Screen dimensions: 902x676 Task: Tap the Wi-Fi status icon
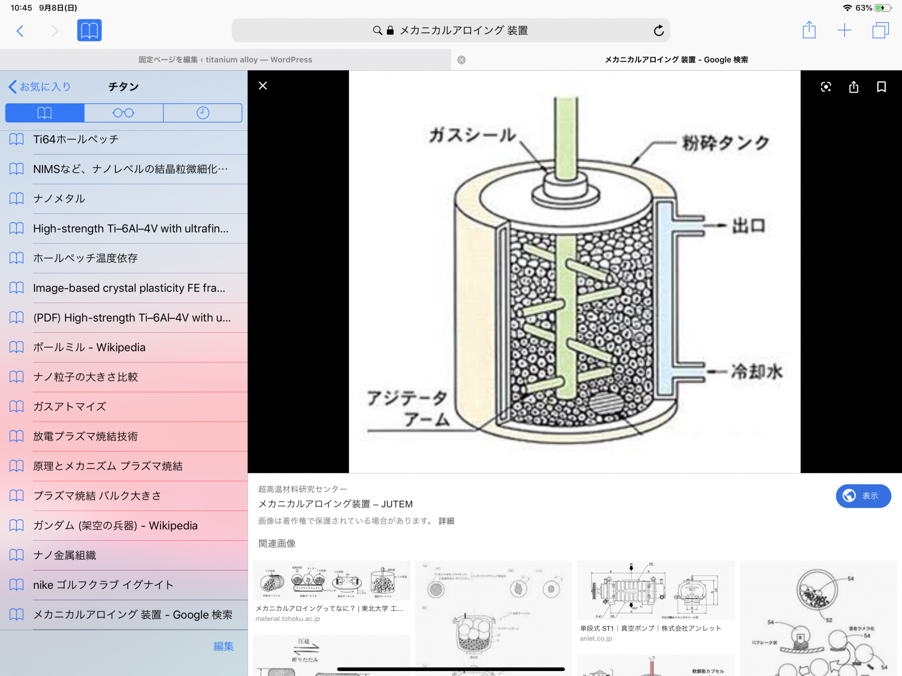coord(847,8)
